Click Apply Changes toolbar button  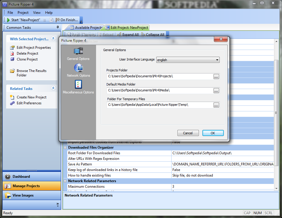pos(82,34)
